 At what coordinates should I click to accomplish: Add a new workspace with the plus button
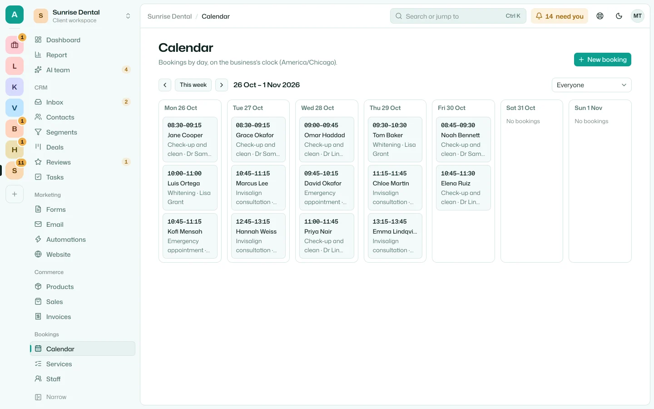click(x=15, y=194)
